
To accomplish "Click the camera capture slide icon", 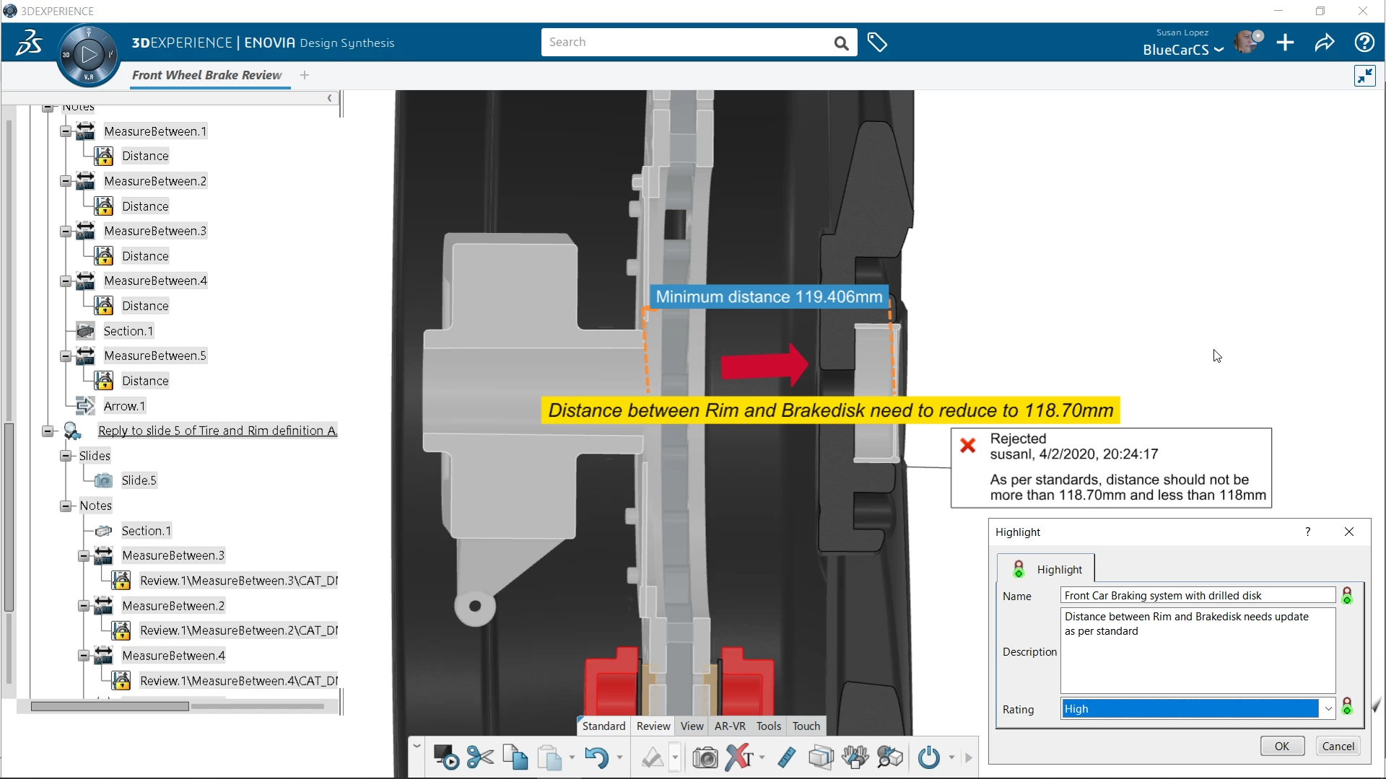I will click(705, 758).
